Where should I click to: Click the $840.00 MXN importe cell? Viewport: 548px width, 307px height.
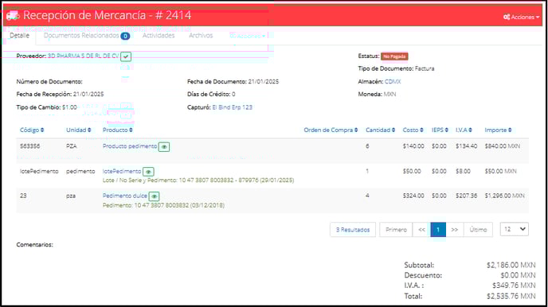[x=502, y=146]
